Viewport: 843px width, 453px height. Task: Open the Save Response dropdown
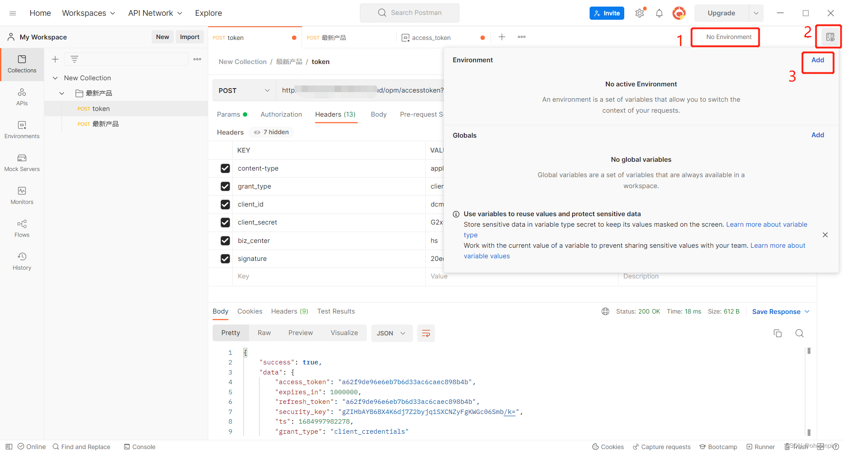click(781, 312)
